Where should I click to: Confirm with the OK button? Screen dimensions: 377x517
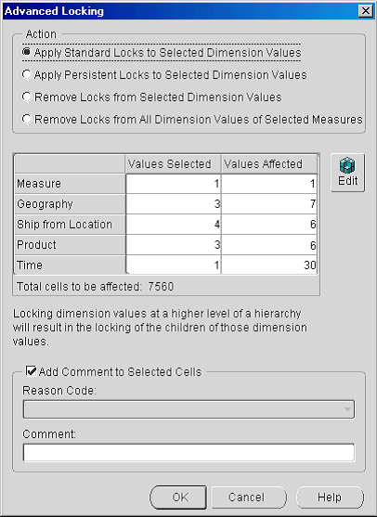178,497
